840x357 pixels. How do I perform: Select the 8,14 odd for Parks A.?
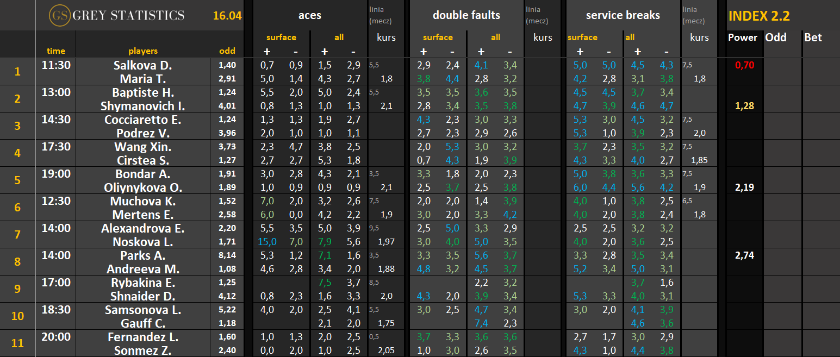coord(227,255)
